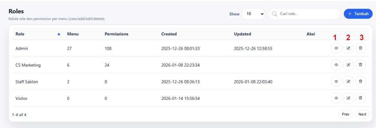
Task: Delete the Admin role with trash icon
Action: coord(361,48)
